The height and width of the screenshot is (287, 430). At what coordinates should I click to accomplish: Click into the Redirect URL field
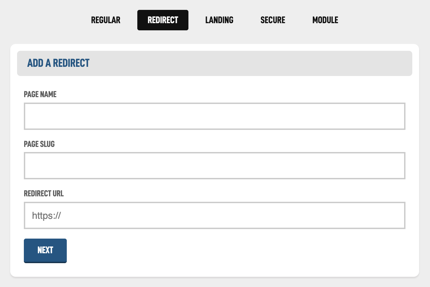(214, 215)
